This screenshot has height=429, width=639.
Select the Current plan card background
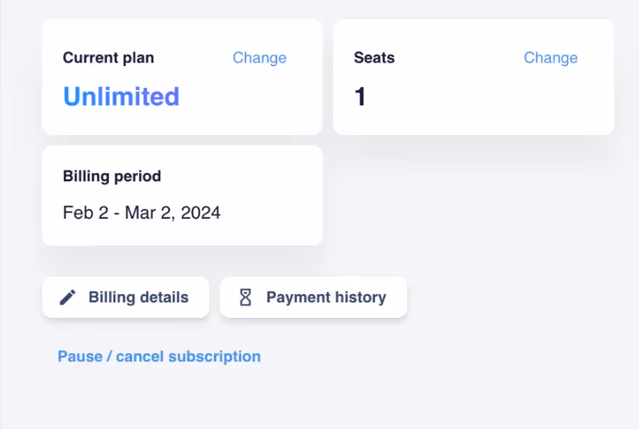pos(182,77)
